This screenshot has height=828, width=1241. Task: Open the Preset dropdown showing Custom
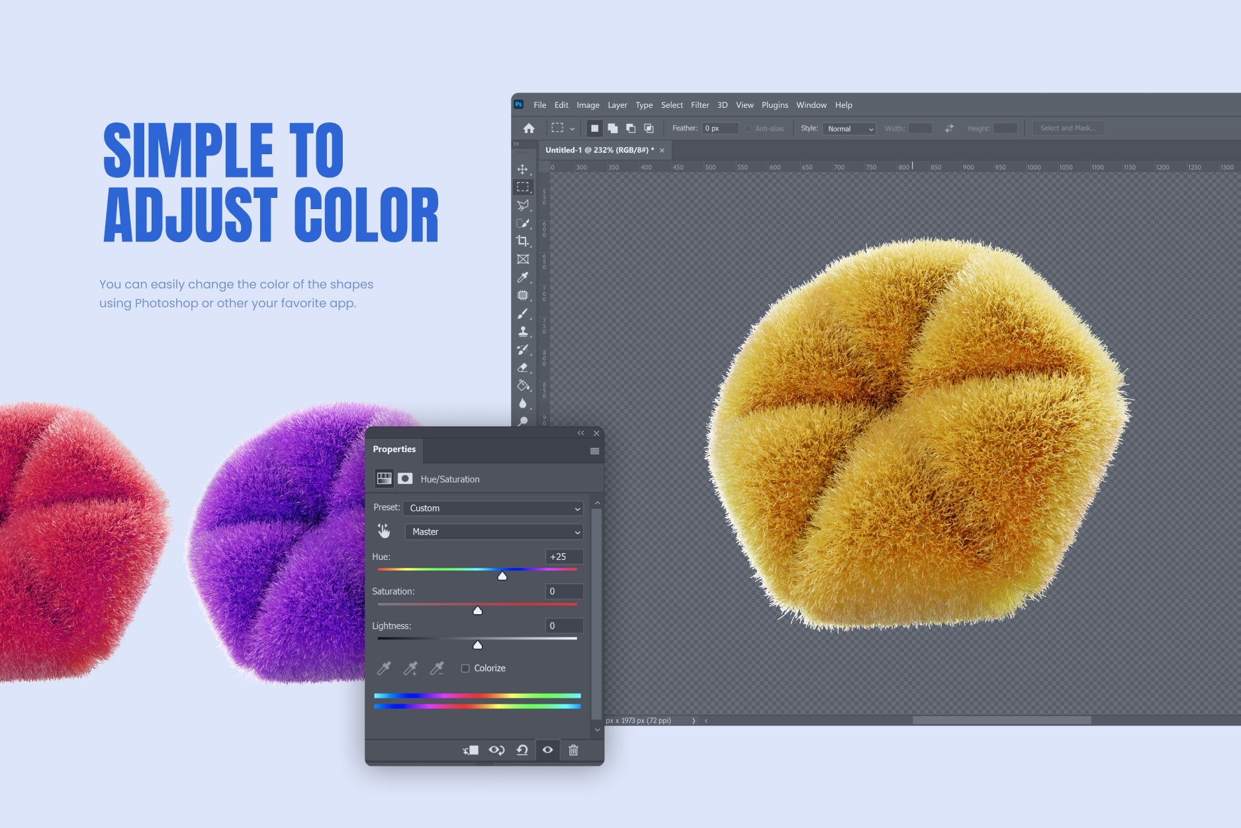(x=492, y=508)
